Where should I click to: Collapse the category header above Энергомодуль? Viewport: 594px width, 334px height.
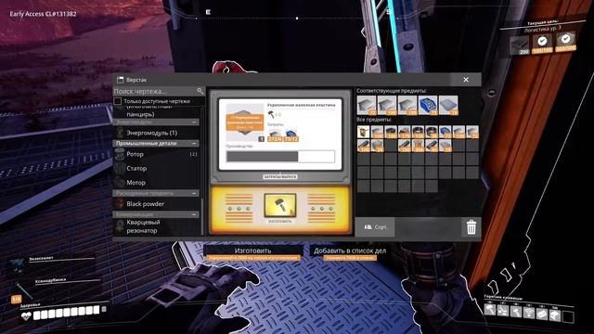194,122
